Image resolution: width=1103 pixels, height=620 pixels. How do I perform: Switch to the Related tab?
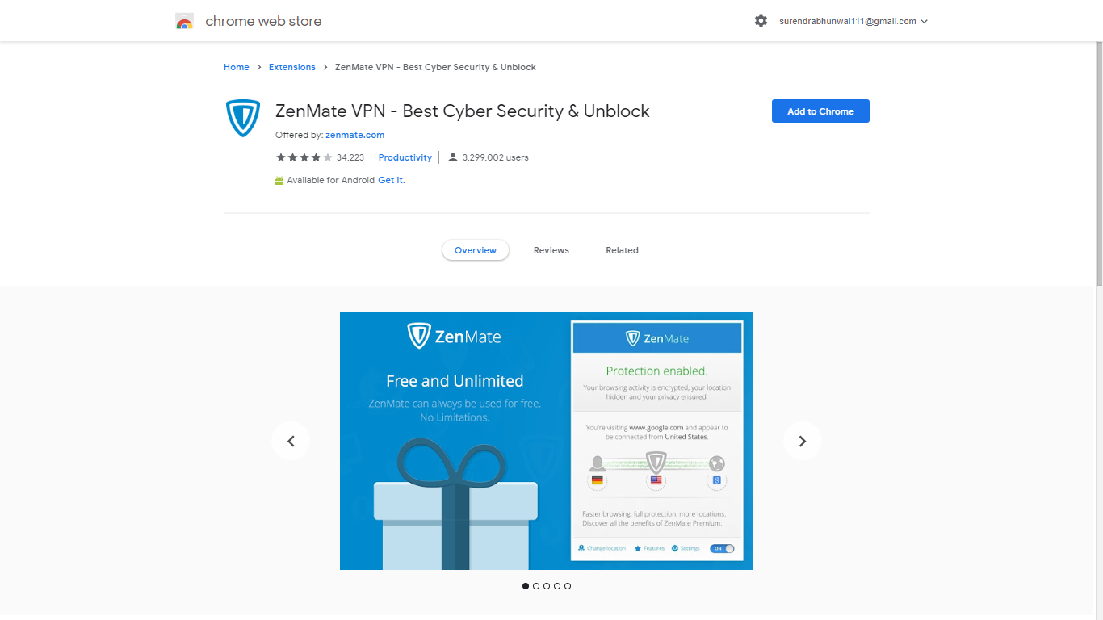[622, 250]
